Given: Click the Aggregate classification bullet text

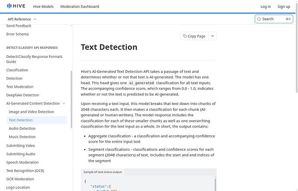Looking at the screenshot, I should 152,139.
